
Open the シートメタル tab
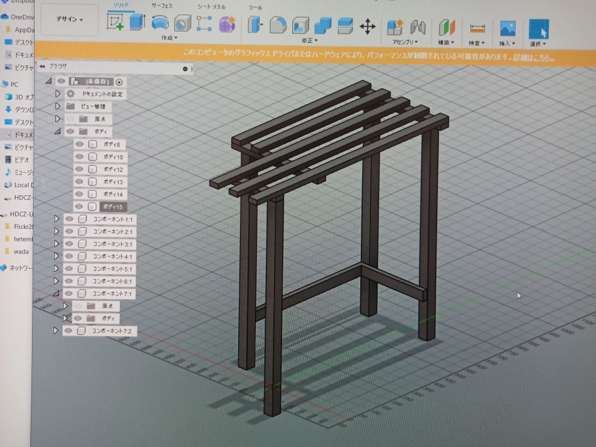pyautogui.click(x=212, y=6)
